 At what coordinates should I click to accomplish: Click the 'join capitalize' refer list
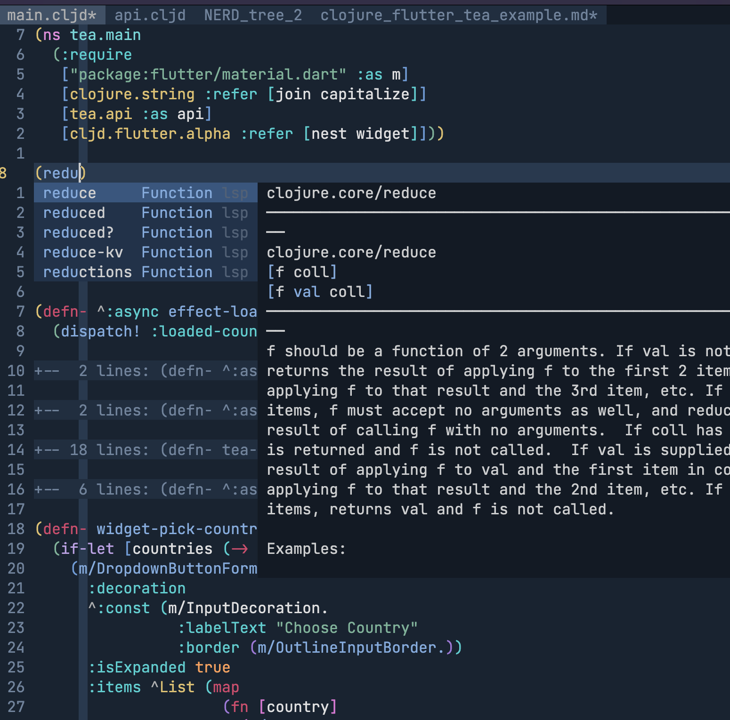coord(342,94)
